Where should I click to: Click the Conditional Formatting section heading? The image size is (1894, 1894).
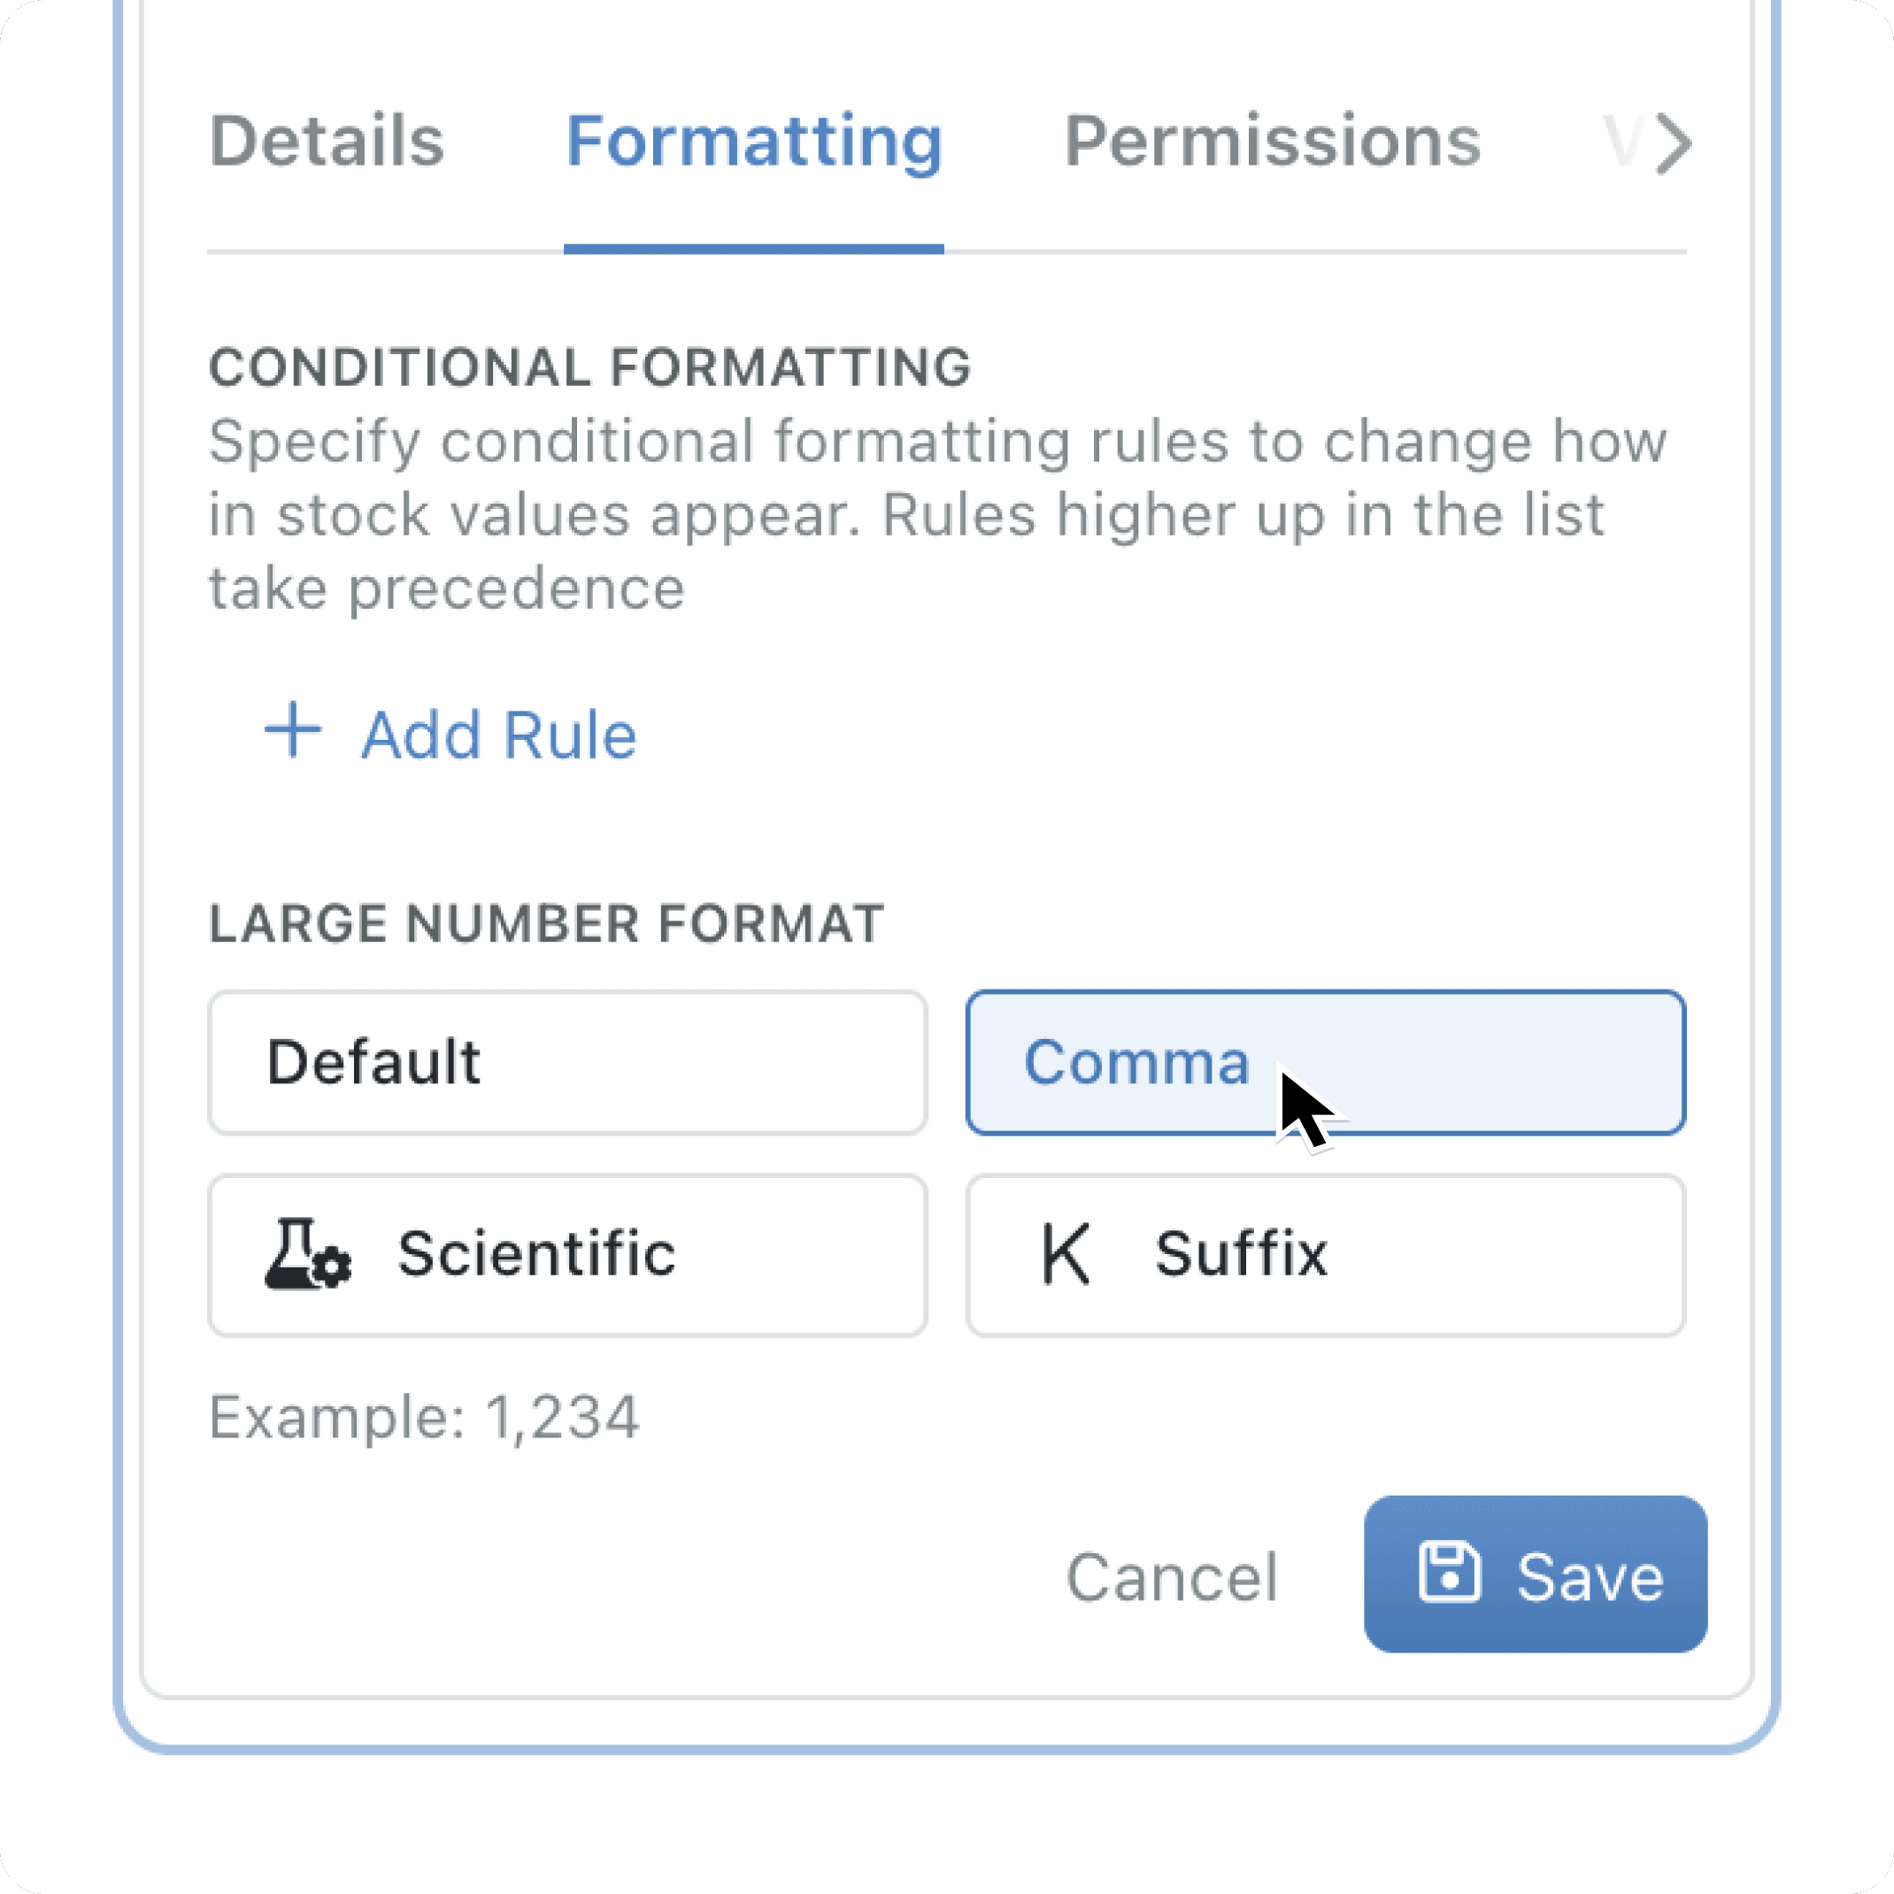(x=589, y=367)
